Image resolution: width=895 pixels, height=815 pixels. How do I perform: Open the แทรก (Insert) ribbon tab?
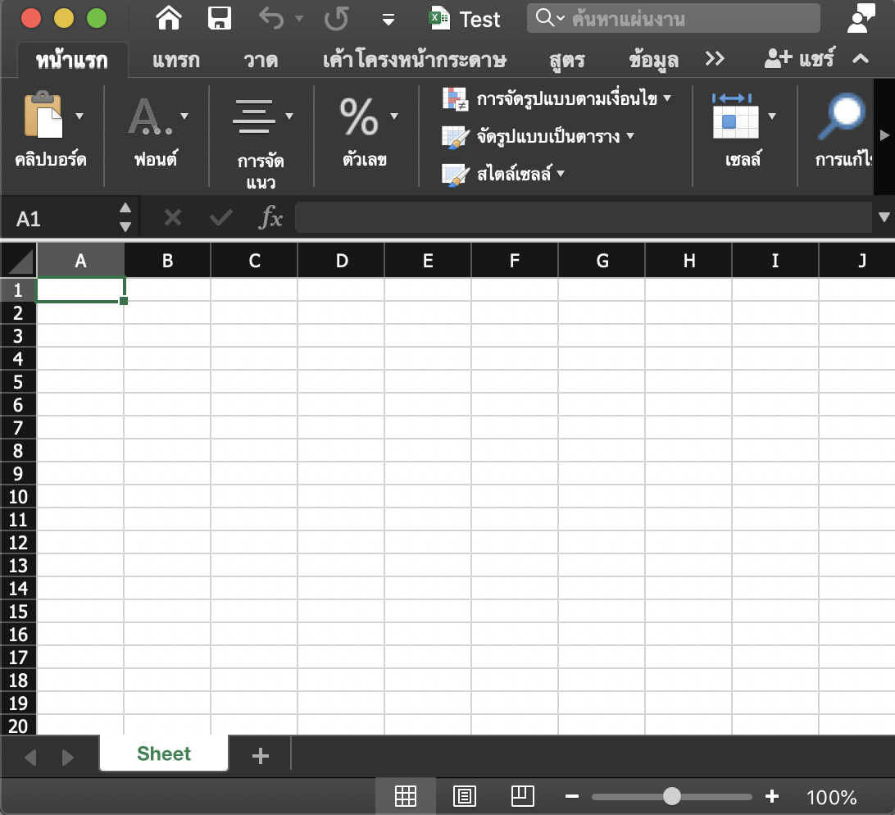[x=175, y=60]
